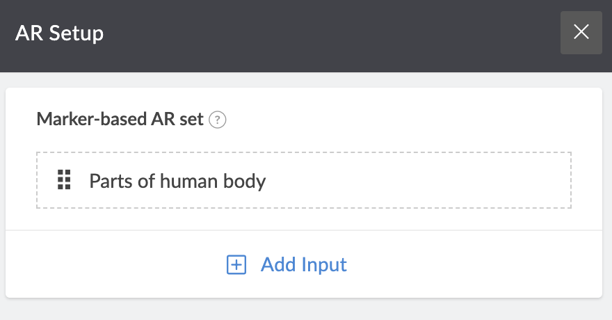Screen dimensions: 612x320
Task: Open the Marker-based AR set help tooltip
Action: coord(218,120)
